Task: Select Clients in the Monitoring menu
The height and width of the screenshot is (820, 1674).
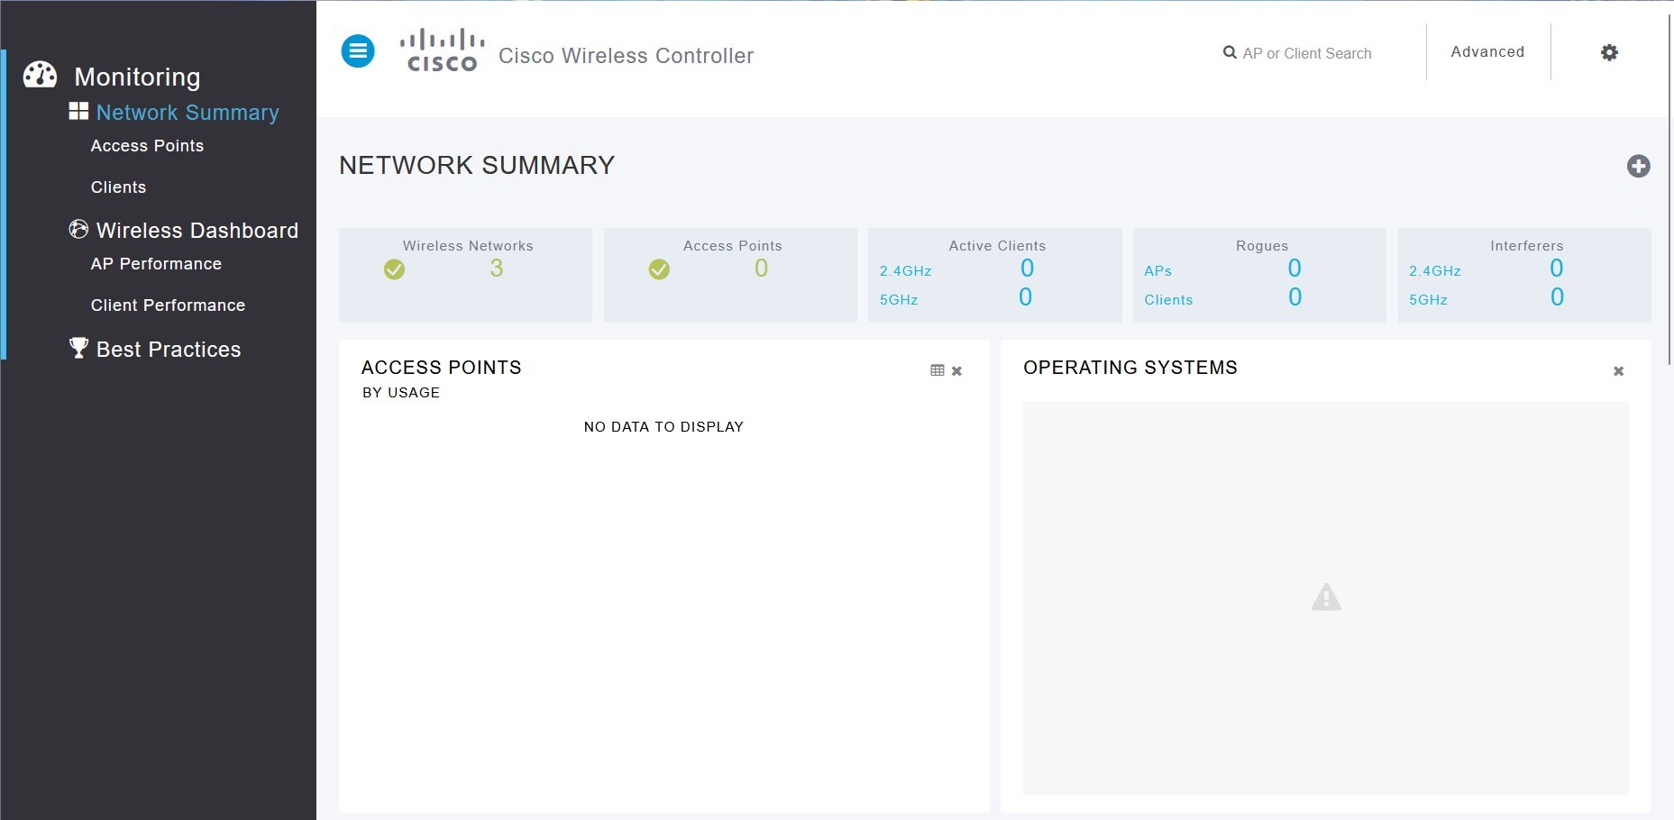Action: [x=118, y=187]
